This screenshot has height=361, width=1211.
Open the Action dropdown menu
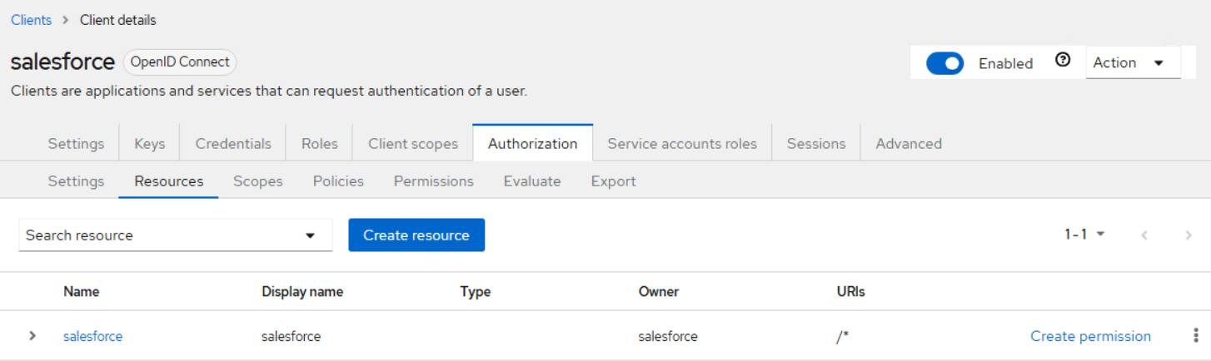tap(1132, 63)
